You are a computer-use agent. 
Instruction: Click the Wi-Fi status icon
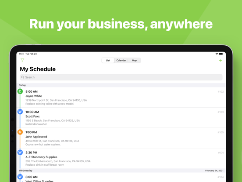click(217, 54)
